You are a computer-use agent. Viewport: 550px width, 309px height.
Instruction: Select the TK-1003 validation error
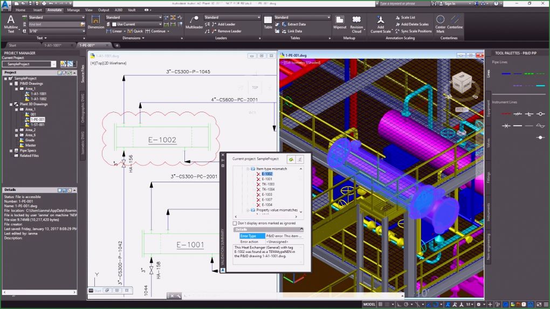268,184
